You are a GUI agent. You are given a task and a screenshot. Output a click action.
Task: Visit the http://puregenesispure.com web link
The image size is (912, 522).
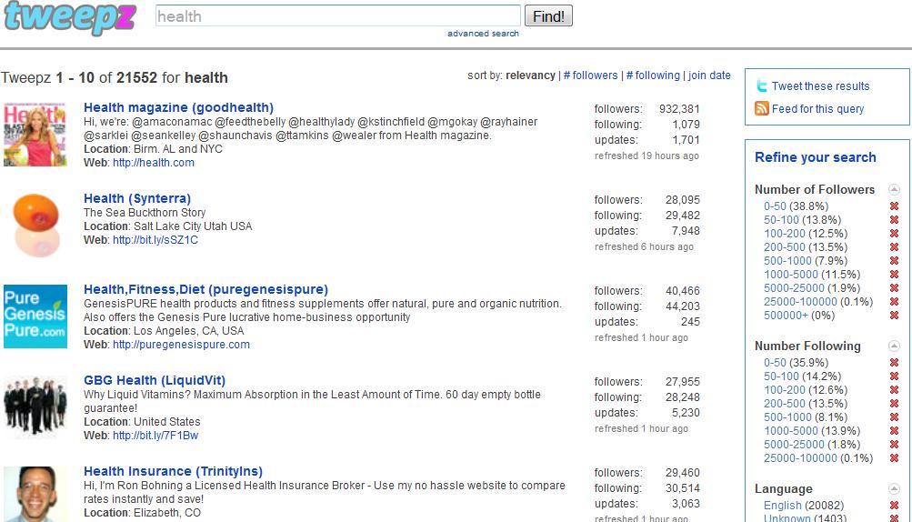click(x=182, y=345)
